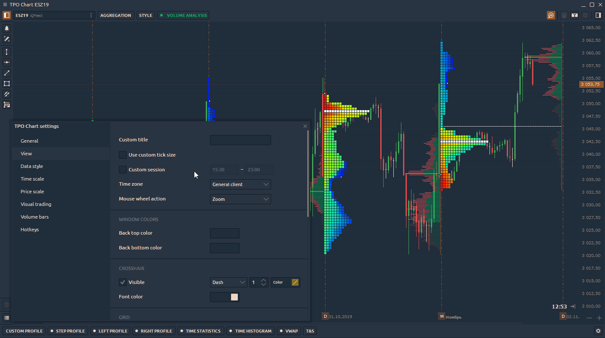The image size is (605, 338).
Task: Click the AGGREGATION button
Action: (116, 15)
